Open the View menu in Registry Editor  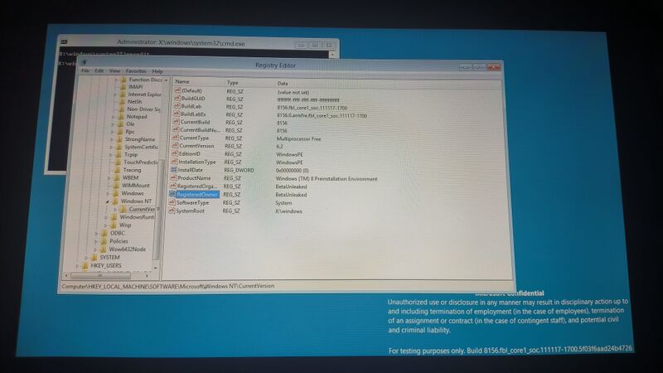coord(114,71)
